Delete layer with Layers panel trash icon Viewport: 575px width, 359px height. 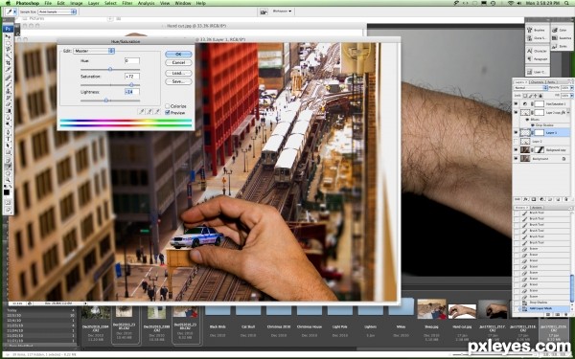pyautogui.click(x=566, y=199)
